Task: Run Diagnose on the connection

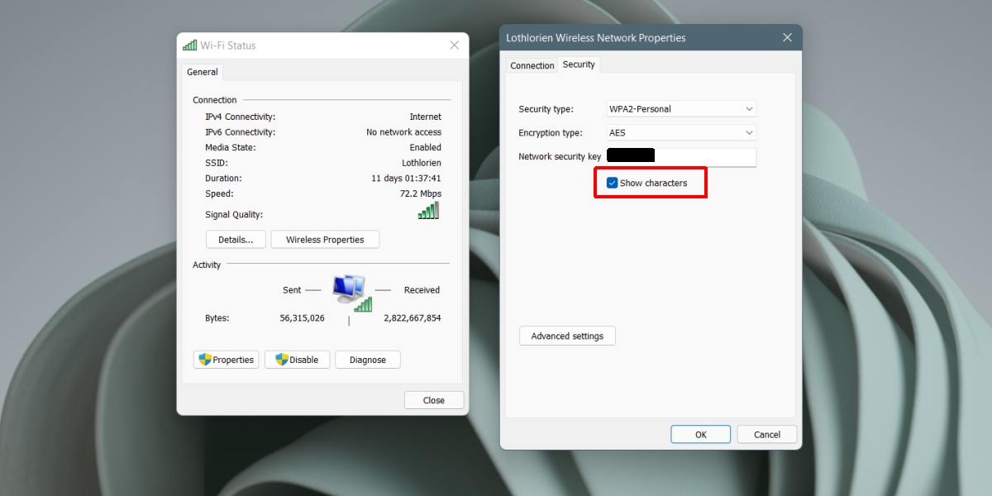Action: pos(368,360)
